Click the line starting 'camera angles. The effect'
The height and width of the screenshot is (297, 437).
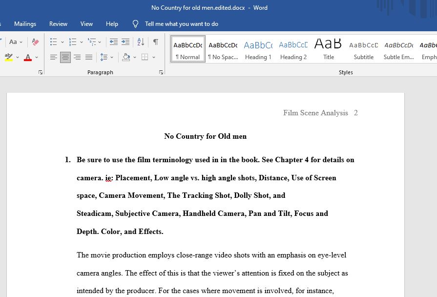tap(212, 273)
